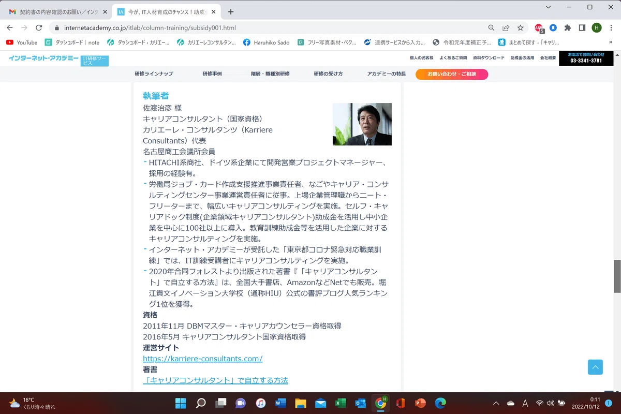Open the Mail app on taskbar
This screenshot has height=414, width=621.
pyautogui.click(x=320, y=403)
